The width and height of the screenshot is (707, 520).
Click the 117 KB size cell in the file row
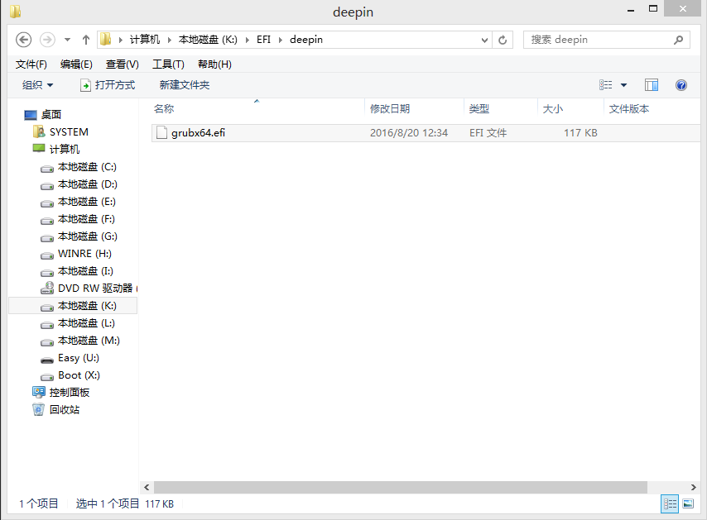tap(580, 133)
